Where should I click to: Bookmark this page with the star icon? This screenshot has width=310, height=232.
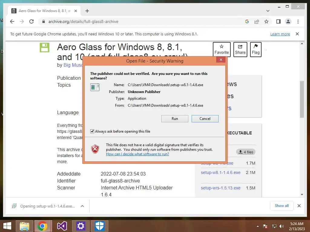pyautogui.click(x=266, y=21)
